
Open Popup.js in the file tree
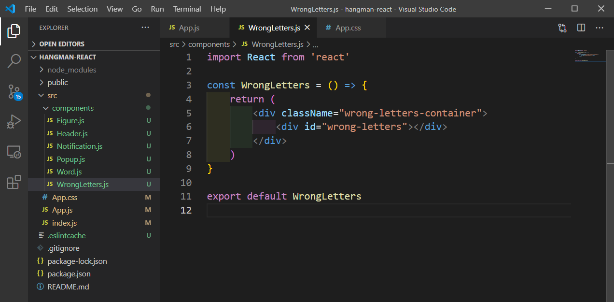click(71, 159)
